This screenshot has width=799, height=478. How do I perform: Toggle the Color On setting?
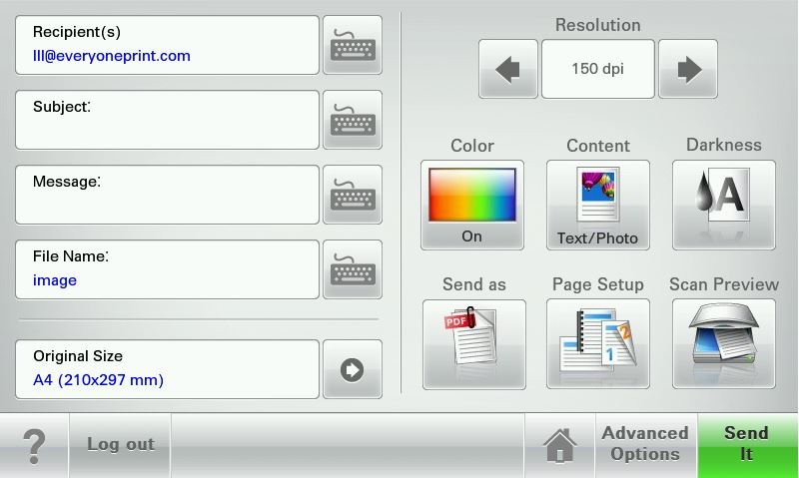(472, 205)
